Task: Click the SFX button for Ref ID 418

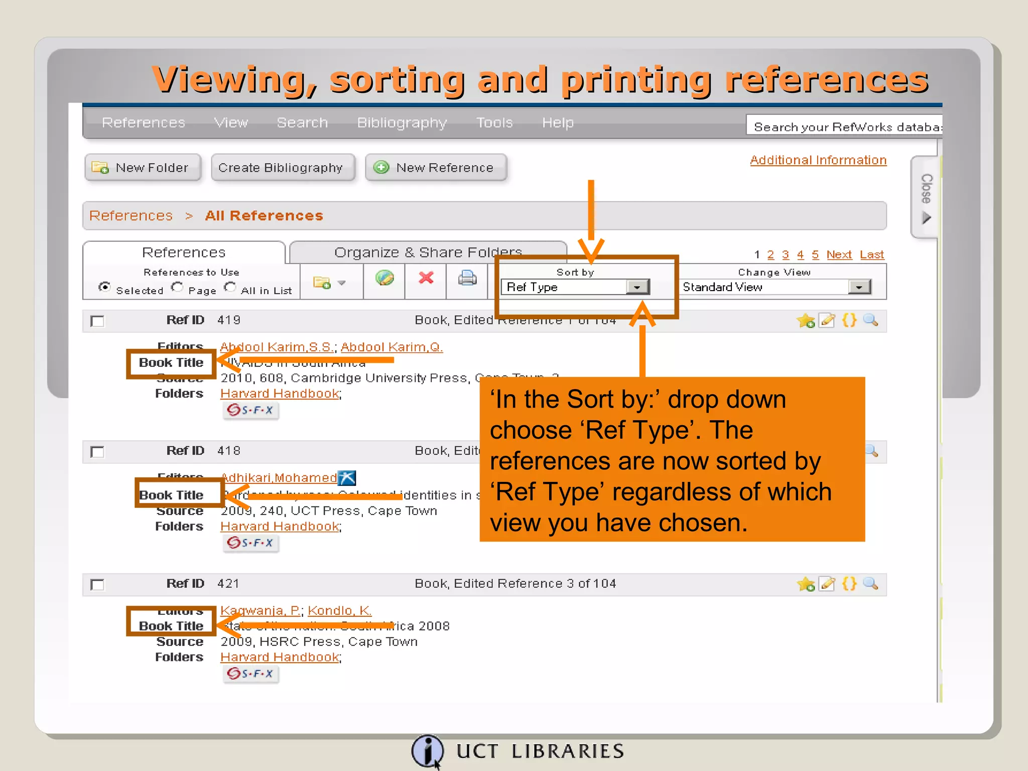Action: (250, 543)
